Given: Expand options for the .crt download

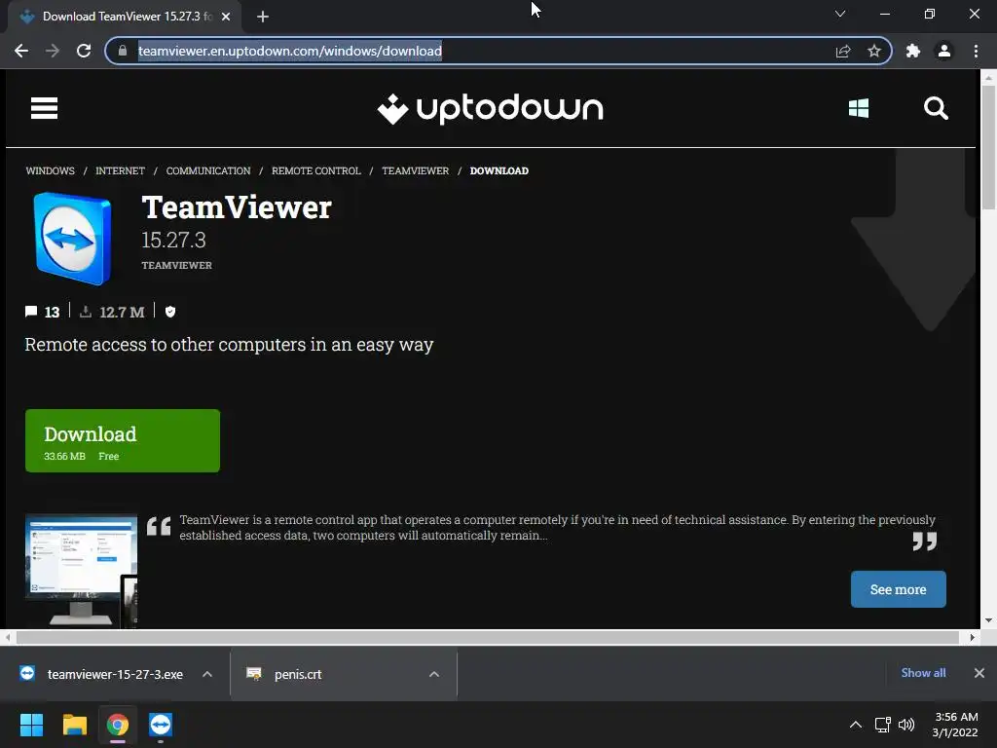Looking at the screenshot, I should (x=434, y=674).
